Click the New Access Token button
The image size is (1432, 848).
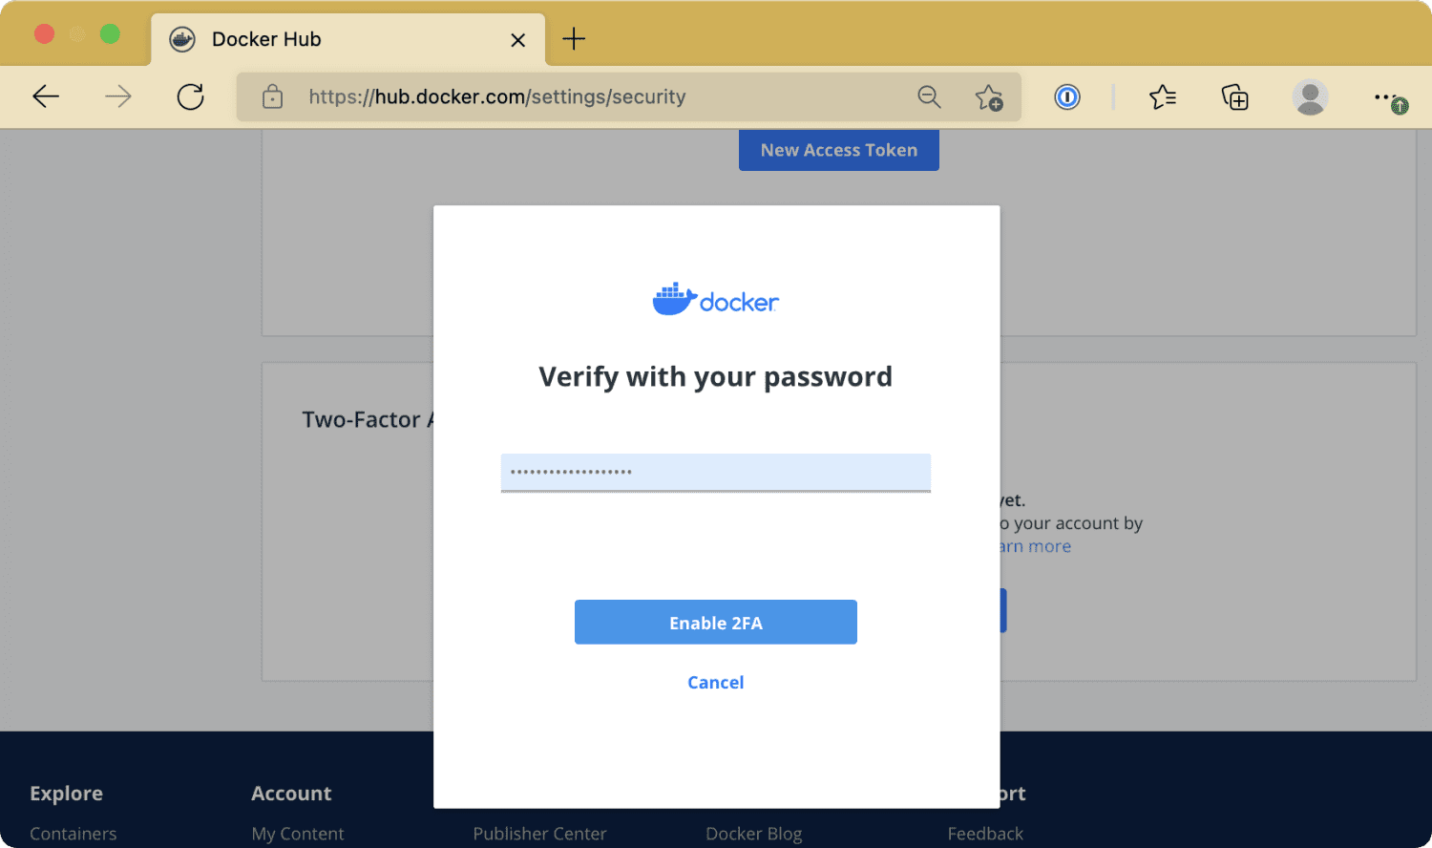[839, 150]
